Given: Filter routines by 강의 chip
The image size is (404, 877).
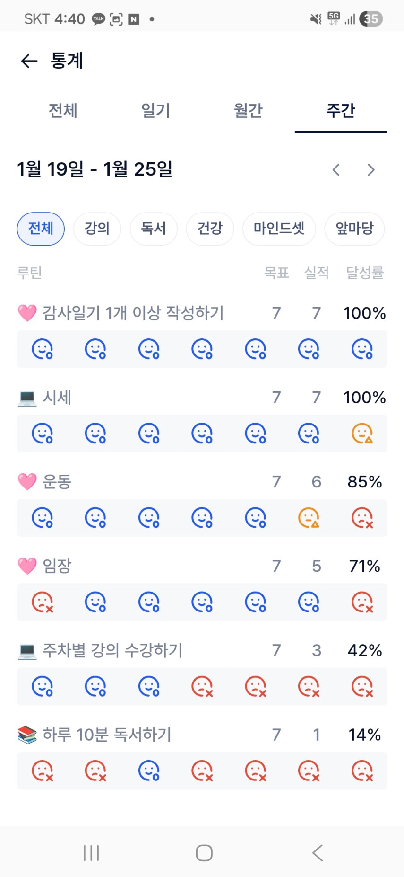Looking at the screenshot, I should [97, 229].
